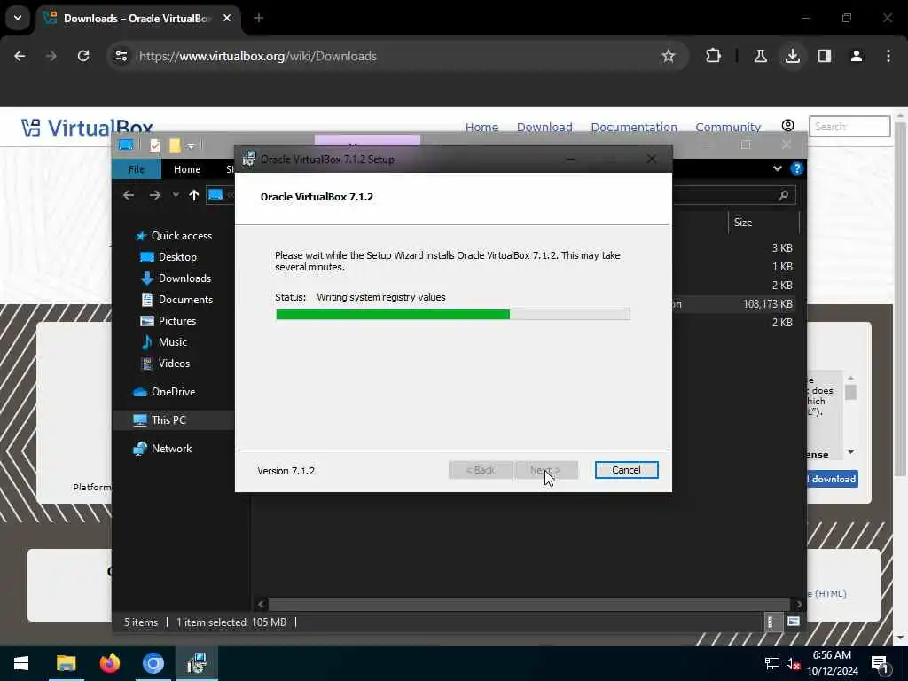Viewport: 908px width, 681px height.
Task: Open the VirtualBox installer taskbar icon
Action: point(196,663)
